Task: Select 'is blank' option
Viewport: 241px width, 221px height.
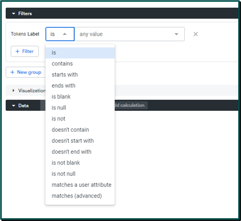Action: pos(61,97)
